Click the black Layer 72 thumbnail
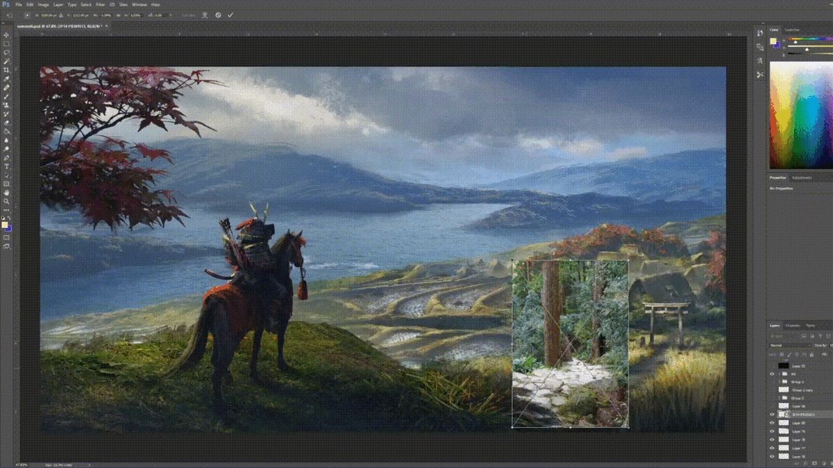The width and height of the screenshot is (833, 468). pyautogui.click(x=784, y=365)
